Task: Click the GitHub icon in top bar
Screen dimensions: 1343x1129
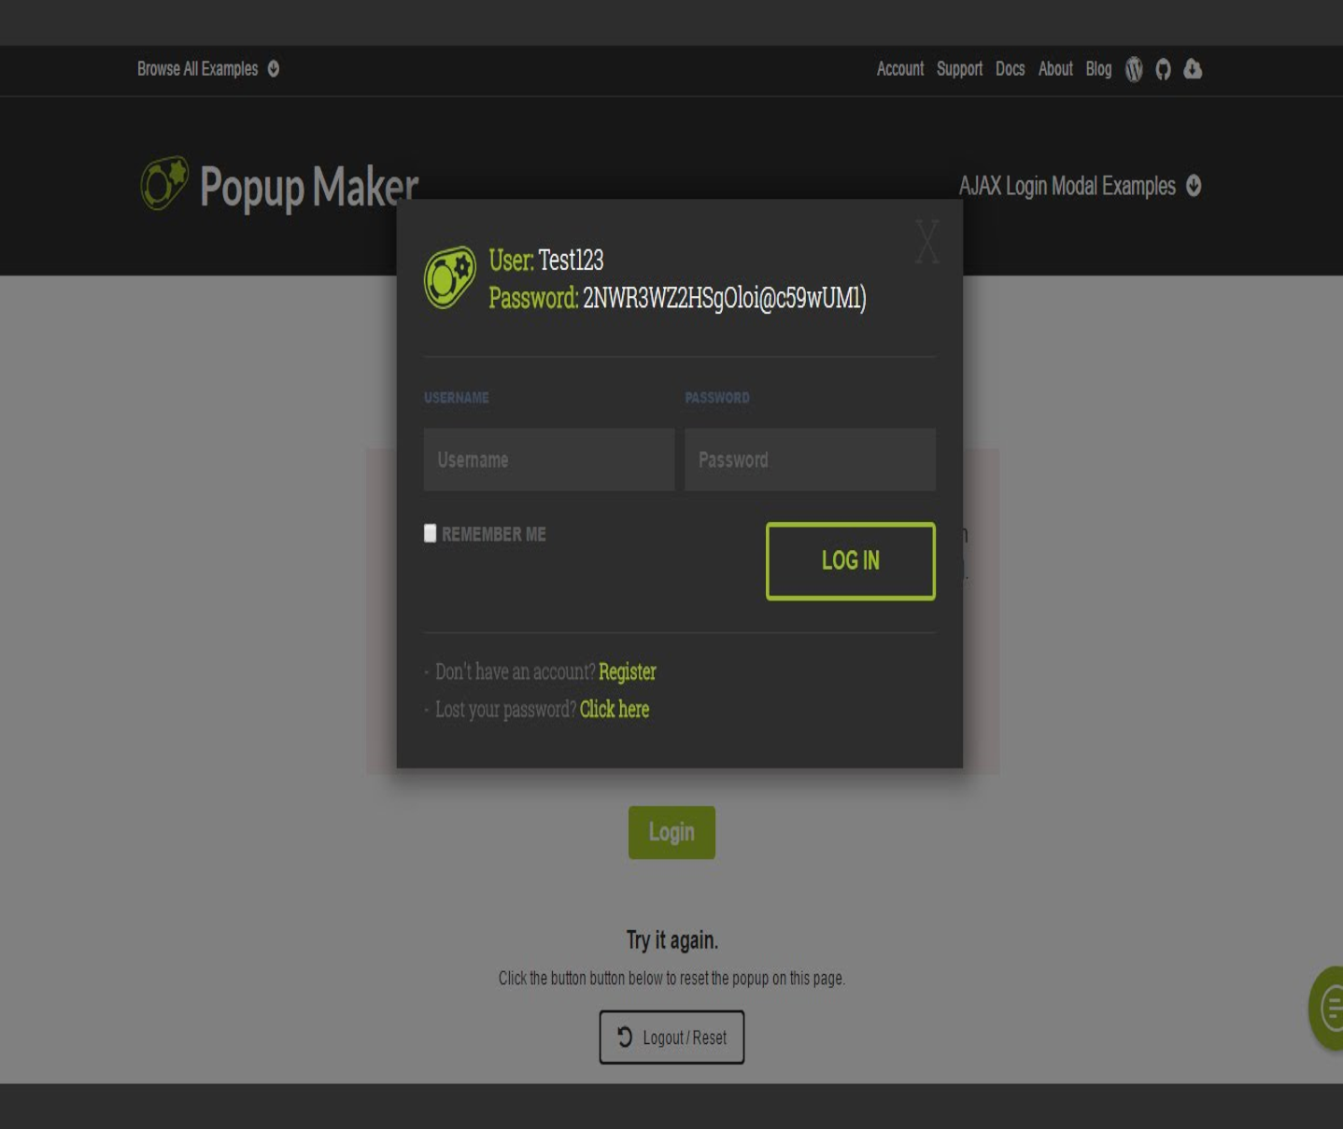Action: [x=1163, y=69]
